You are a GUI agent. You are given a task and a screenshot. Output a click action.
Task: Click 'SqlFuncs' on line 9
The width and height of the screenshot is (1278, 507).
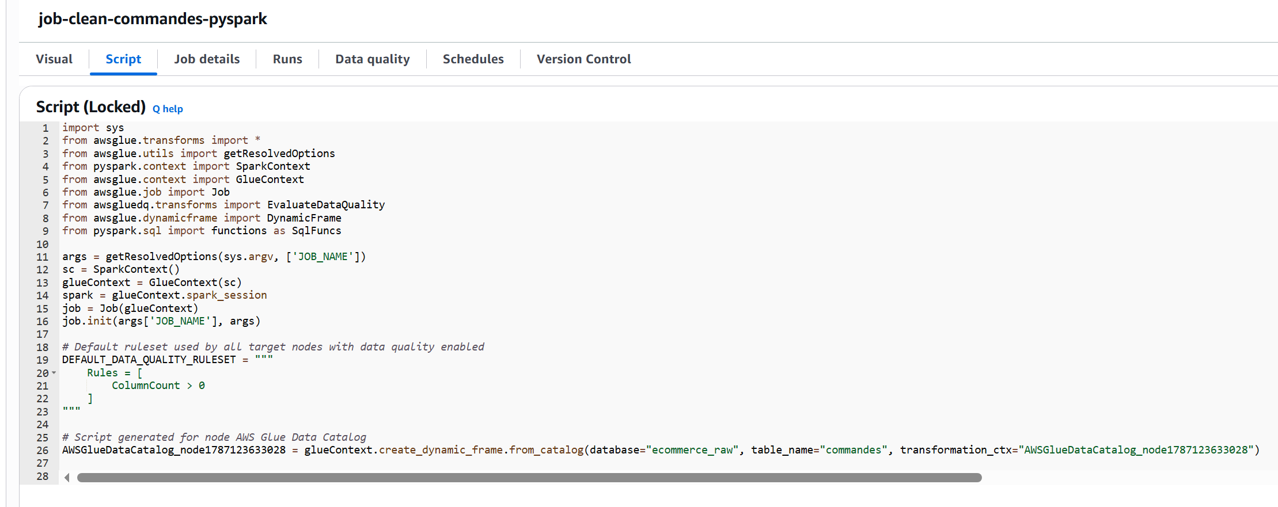pyautogui.click(x=317, y=231)
